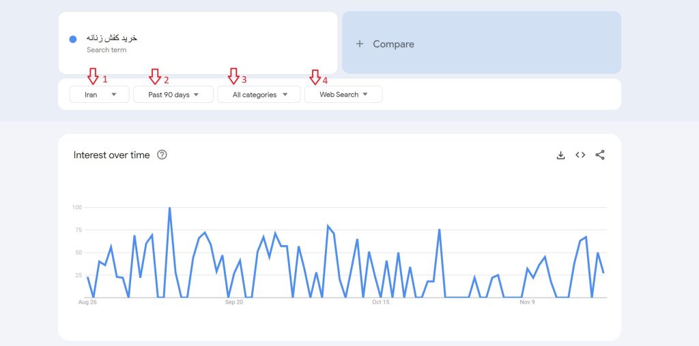Open the Iran region dropdown
Screen dimensions: 699x346
click(100, 95)
